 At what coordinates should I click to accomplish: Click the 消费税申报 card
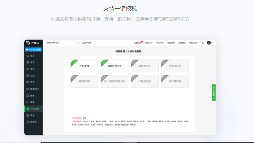tap(175, 66)
